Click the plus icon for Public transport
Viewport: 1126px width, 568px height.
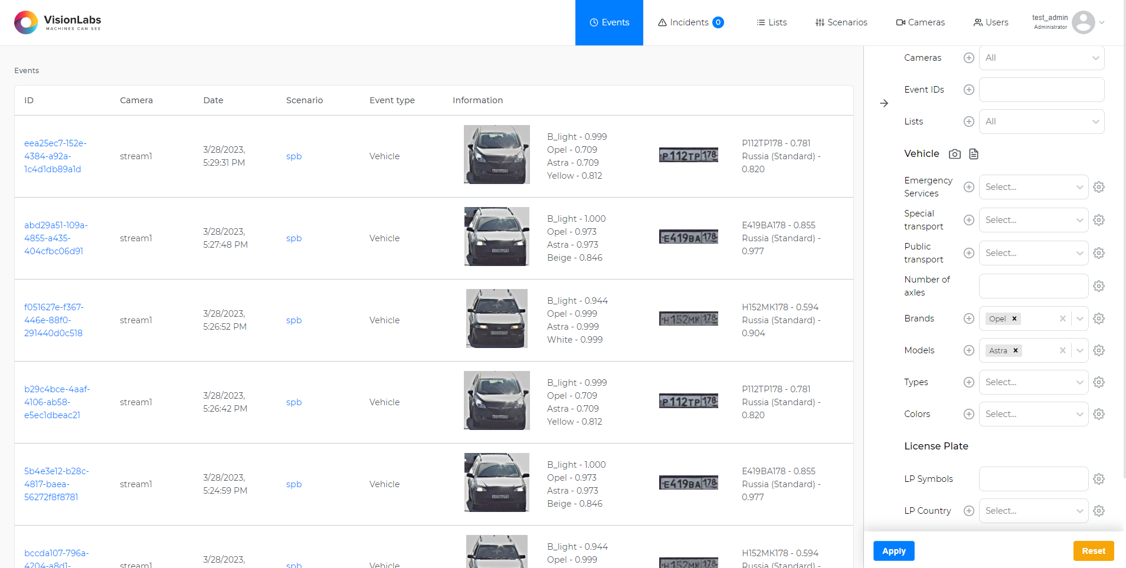(969, 253)
